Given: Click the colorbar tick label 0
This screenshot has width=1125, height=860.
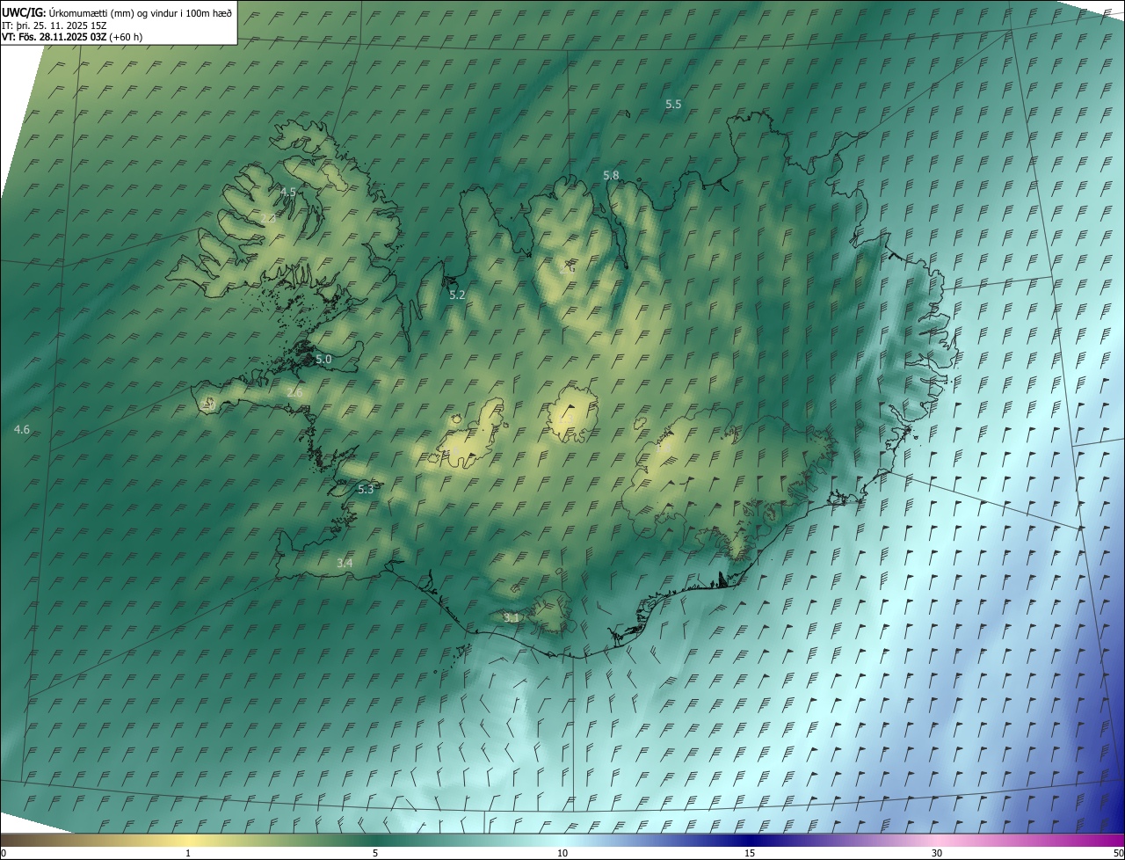Looking at the screenshot, I should click(4, 854).
